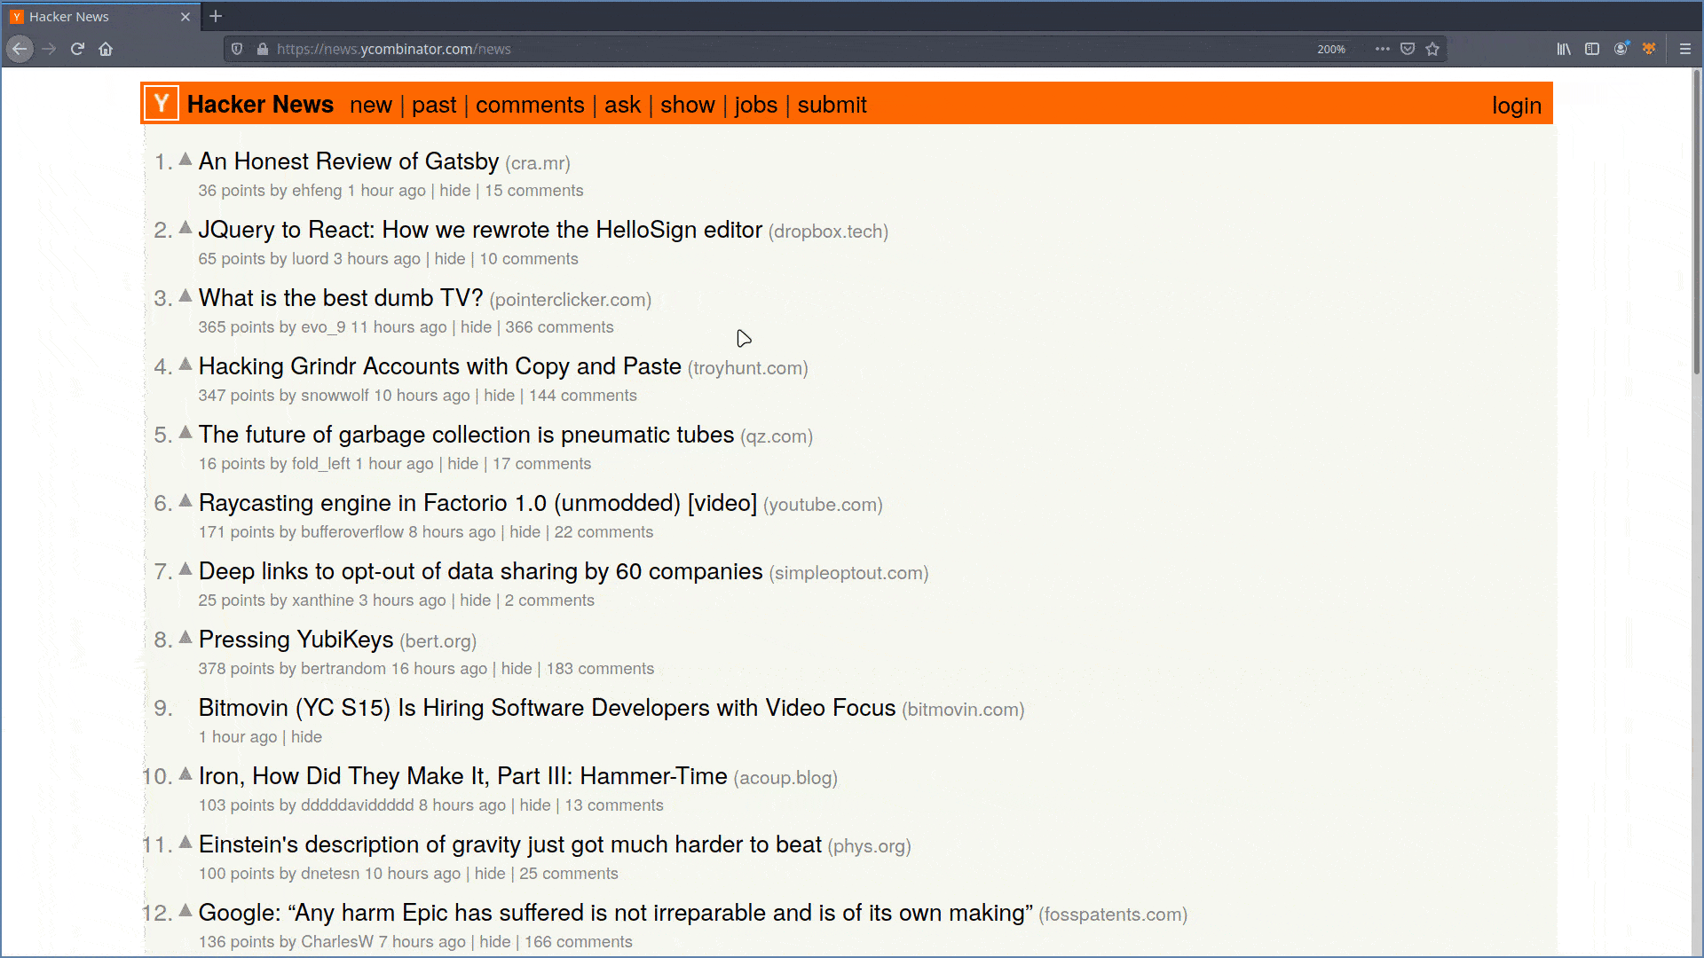This screenshot has height=958, width=1704.
Task: Click the MetaMask fox extension icon
Action: click(1649, 49)
